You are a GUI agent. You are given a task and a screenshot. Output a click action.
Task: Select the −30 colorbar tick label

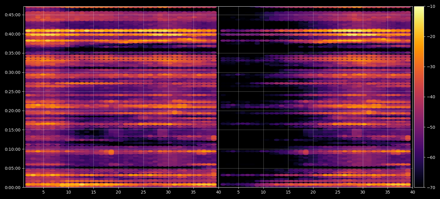[431, 67]
